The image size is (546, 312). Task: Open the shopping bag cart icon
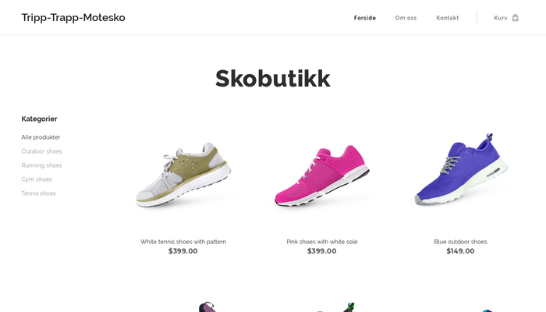[x=516, y=18]
